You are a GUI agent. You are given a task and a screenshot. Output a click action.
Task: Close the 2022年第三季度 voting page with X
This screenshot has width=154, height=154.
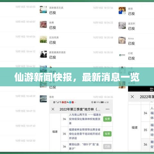point(53,109)
